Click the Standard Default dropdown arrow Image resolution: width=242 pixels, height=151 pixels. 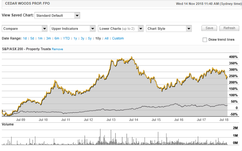(x=77, y=16)
